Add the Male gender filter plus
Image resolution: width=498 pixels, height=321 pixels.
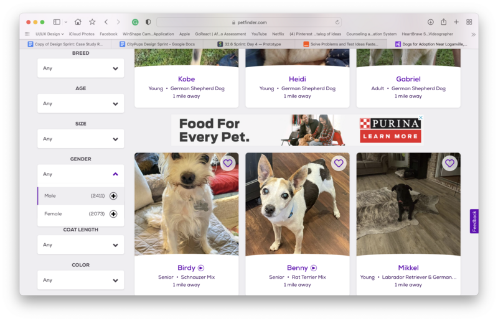coord(113,196)
